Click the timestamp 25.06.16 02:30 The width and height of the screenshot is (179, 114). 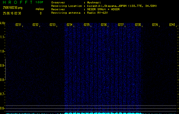12,13
